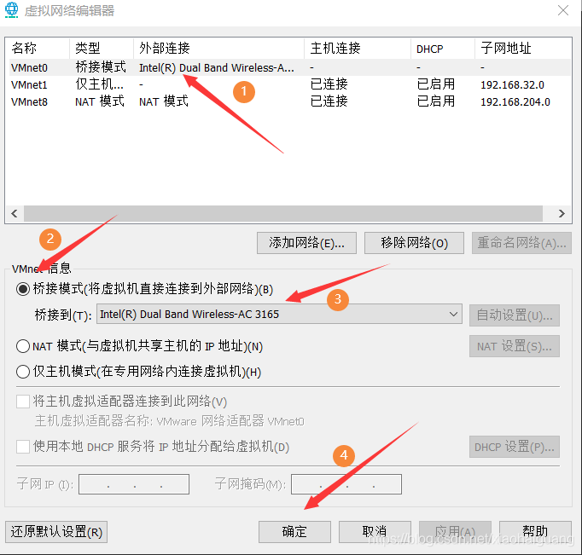Click the DHCP 设置(P)... button
The image size is (582, 555).
pos(515,447)
